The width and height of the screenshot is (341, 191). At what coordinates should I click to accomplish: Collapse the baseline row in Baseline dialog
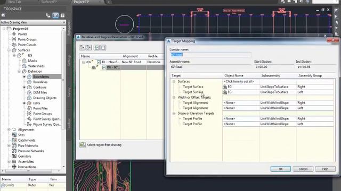(x=84, y=62)
